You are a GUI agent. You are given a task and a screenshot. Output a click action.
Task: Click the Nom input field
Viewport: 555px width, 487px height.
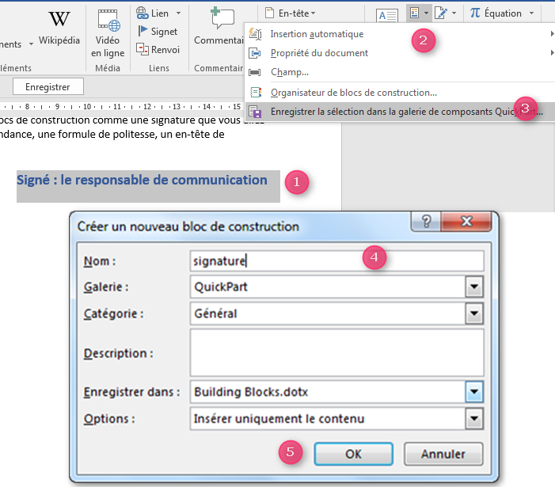tap(336, 261)
